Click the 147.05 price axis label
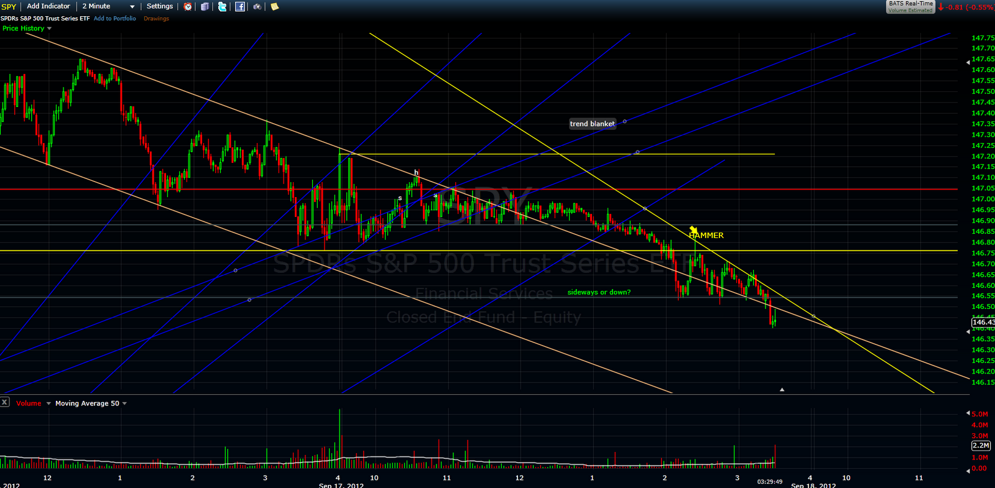The image size is (995, 488). point(983,188)
